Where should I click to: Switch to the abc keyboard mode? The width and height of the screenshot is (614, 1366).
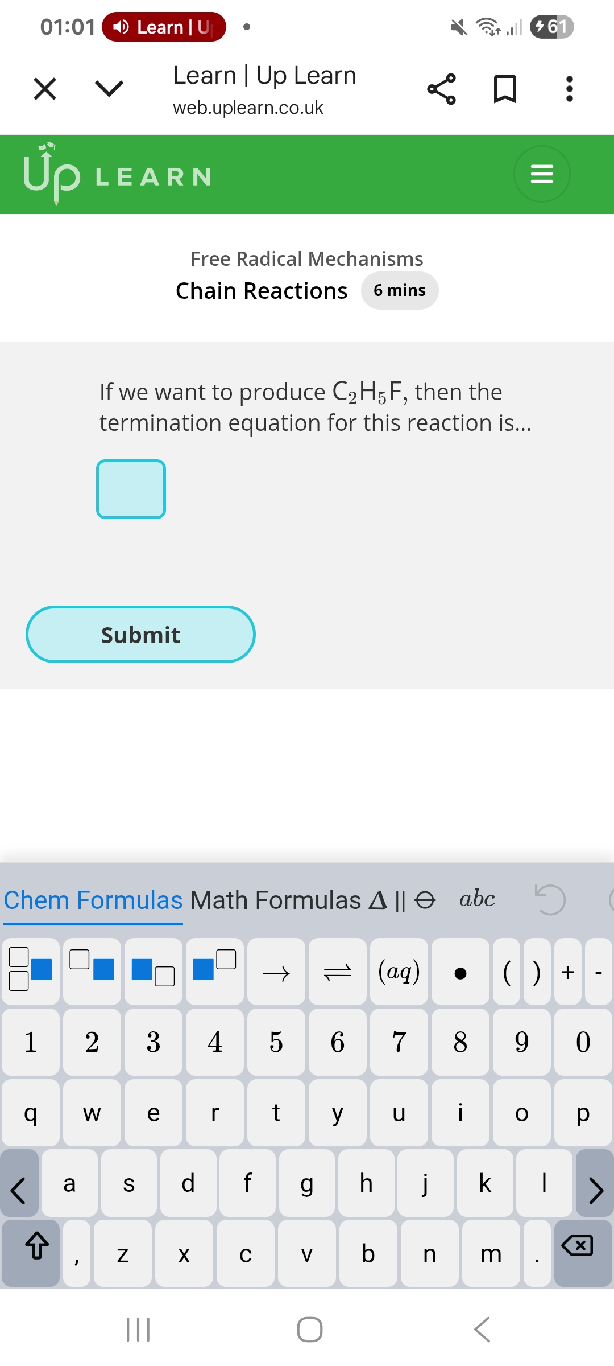(x=477, y=899)
